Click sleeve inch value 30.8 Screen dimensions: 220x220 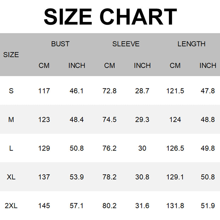(142, 177)
